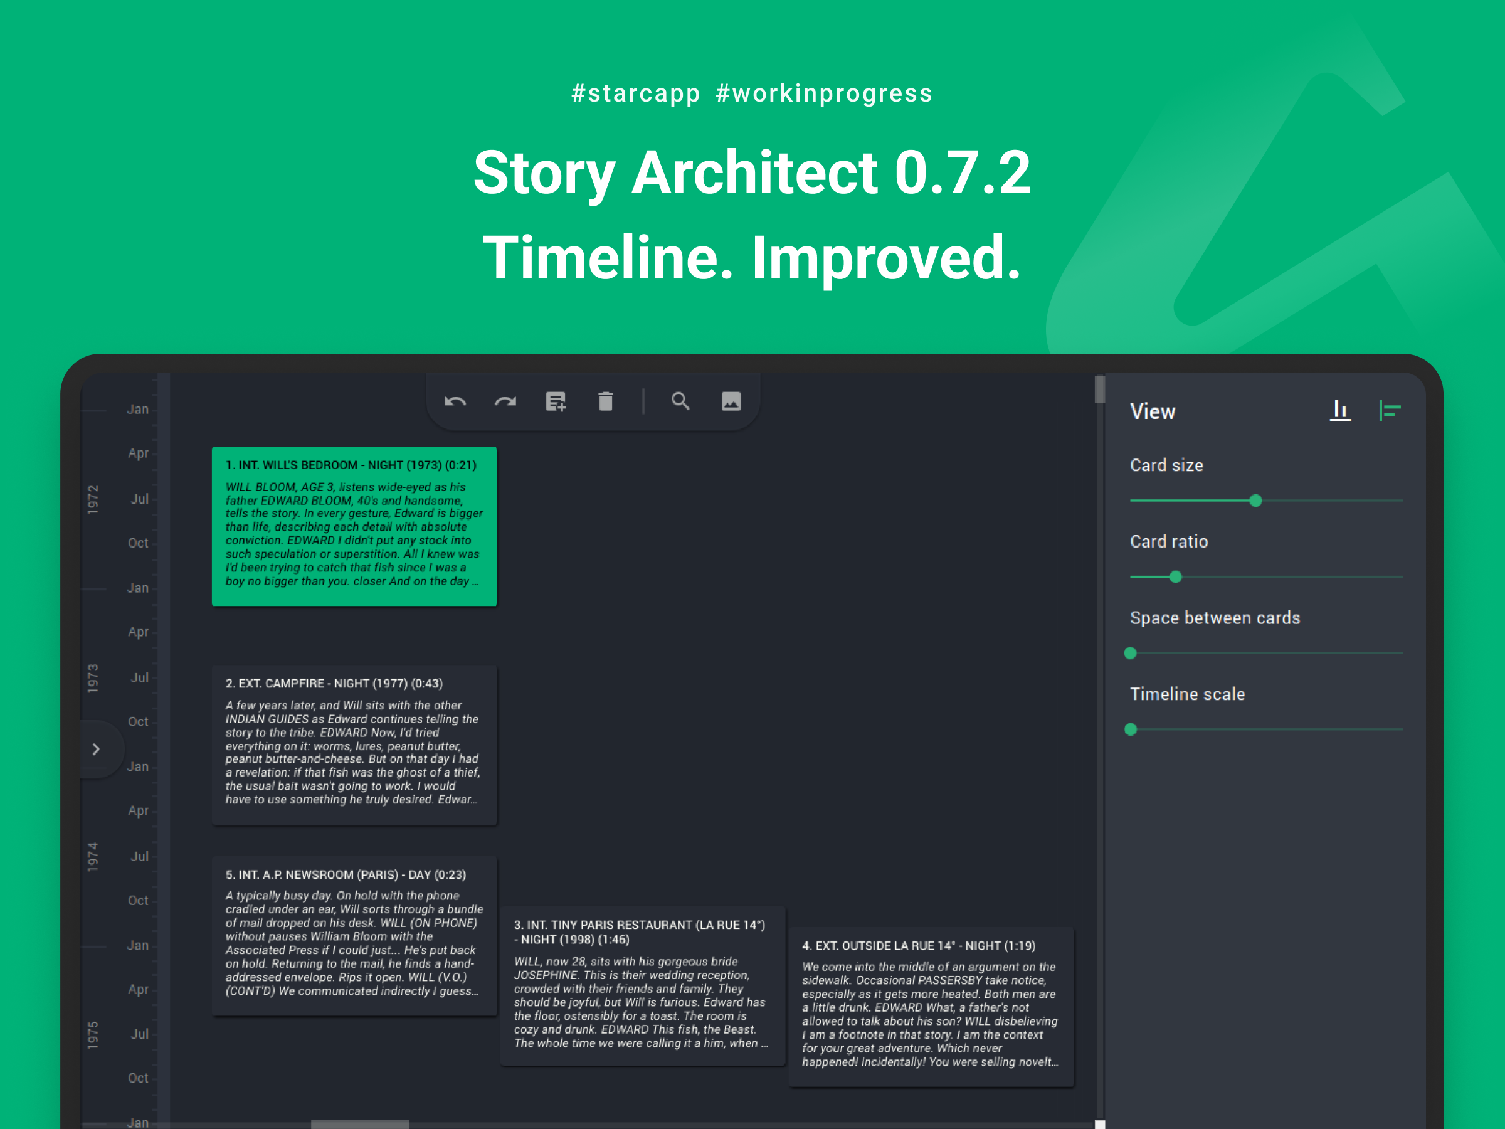Click the Timeline scale slider handle
Image resolution: width=1505 pixels, height=1129 pixels.
click(1131, 729)
